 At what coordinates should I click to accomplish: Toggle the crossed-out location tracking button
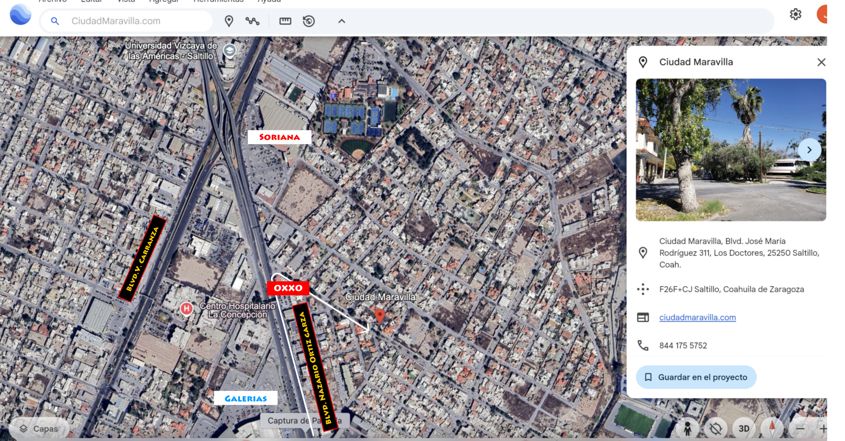(x=716, y=428)
